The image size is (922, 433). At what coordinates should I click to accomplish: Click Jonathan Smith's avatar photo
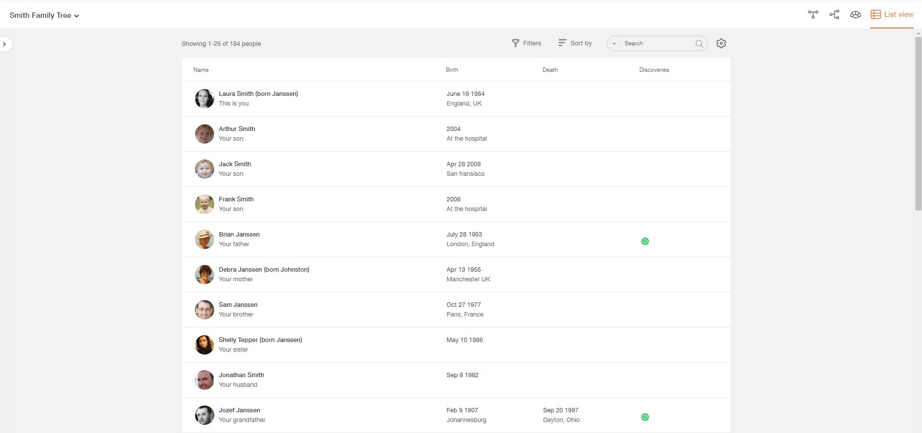pos(205,380)
